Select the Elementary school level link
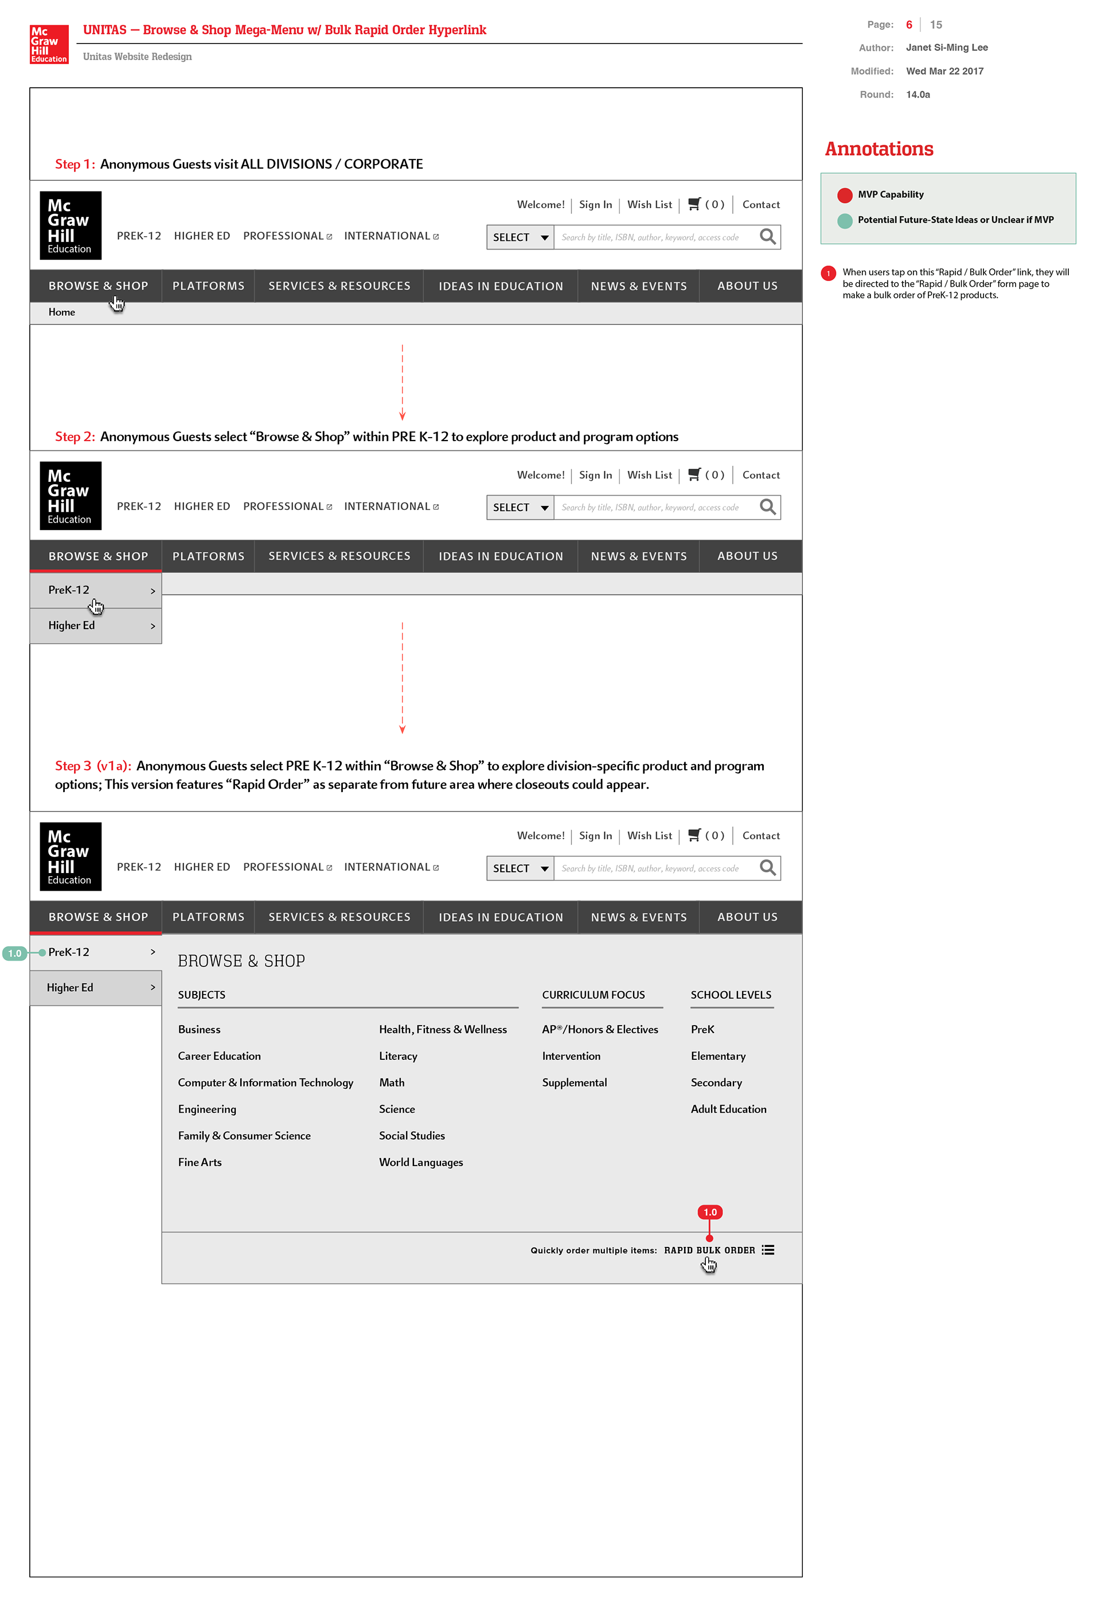The image size is (1101, 1610). (718, 1057)
